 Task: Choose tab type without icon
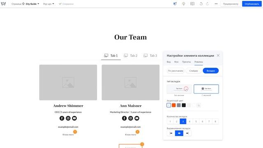pyautogui.click(x=179, y=89)
